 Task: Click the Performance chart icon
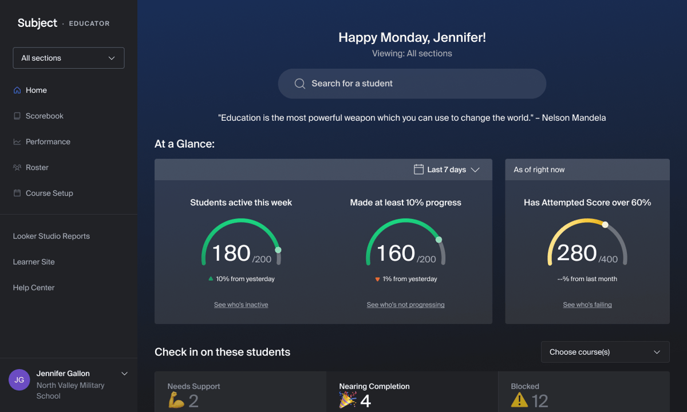[x=17, y=142]
